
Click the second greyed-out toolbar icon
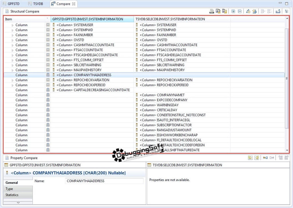coord(269,11)
